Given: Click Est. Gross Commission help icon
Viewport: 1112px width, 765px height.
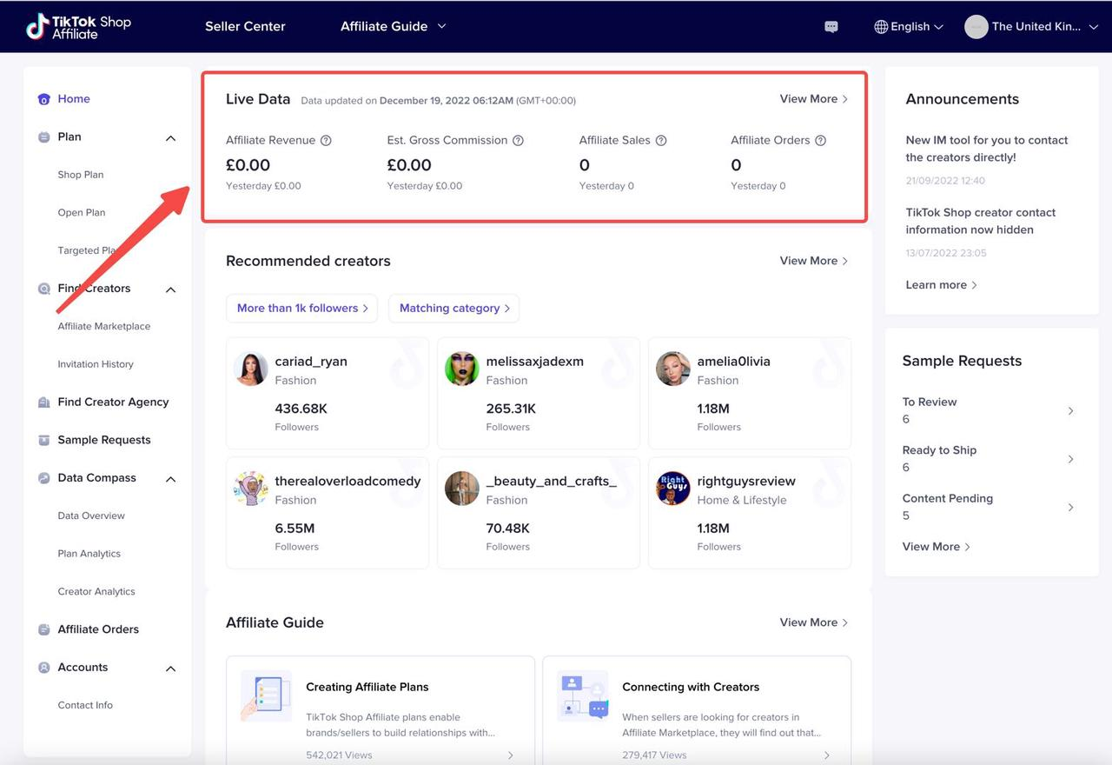Looking at the screenshot, I should [518, 140].
